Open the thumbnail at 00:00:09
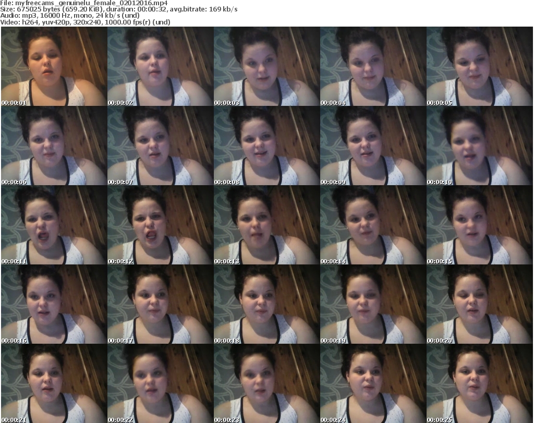The image size is (534, 423). coord(373,146)
